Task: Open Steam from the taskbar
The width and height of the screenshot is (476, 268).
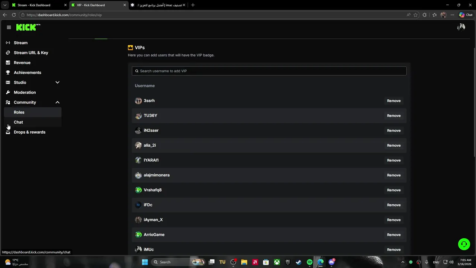Action: pyautogui.click(x=299, y=262)
